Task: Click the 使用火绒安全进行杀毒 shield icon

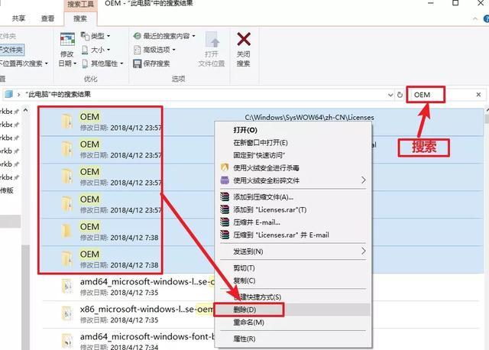Action: 225,168
